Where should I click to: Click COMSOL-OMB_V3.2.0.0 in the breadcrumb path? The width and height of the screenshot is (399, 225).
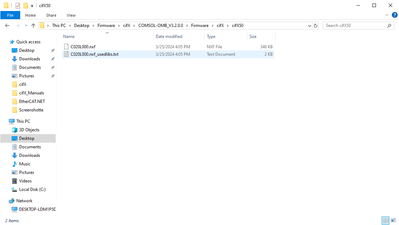(161, 26)
